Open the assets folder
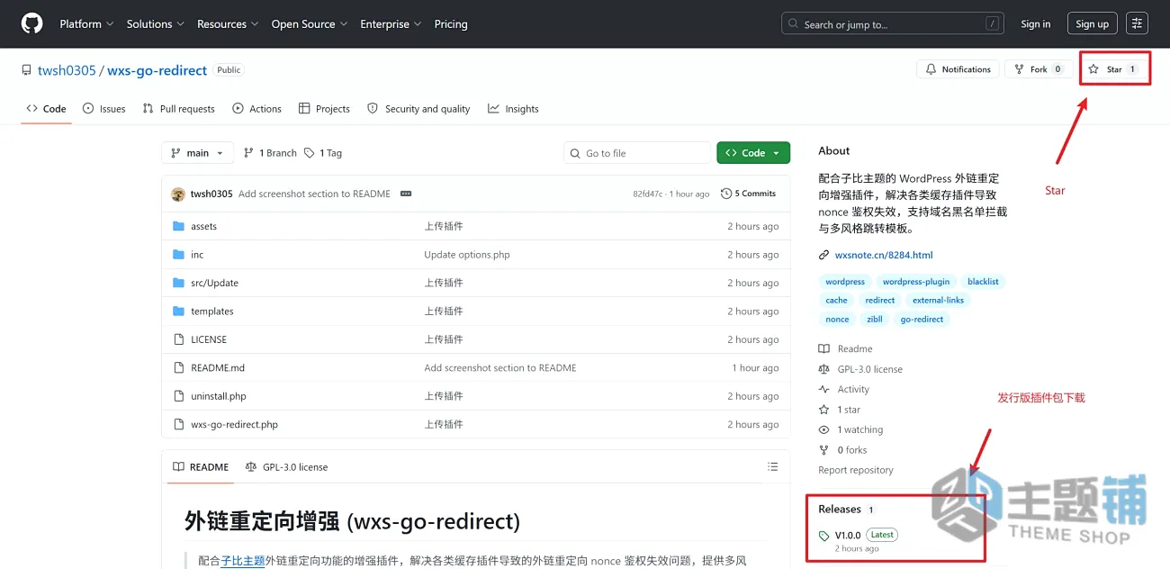Screen dimensions: 1170x569 pyautogui.click(x=203, y=227)
